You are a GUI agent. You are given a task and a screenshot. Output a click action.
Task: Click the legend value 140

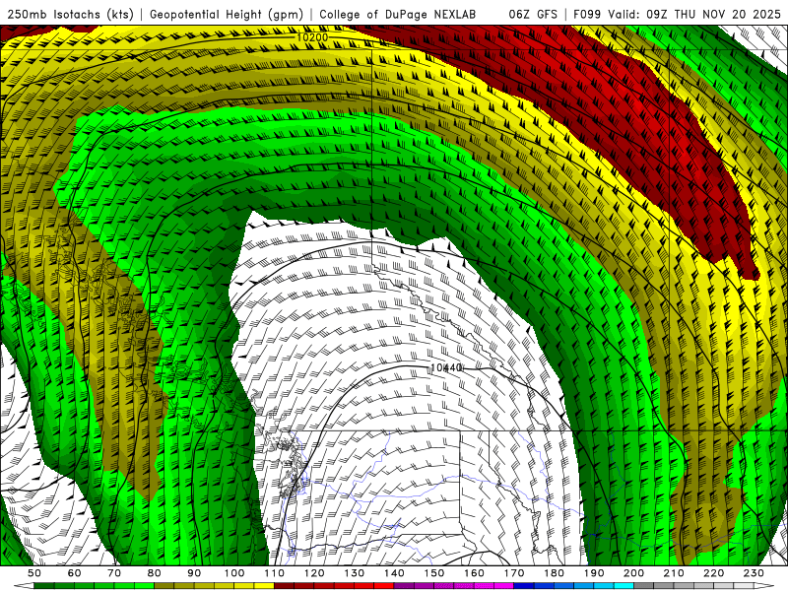[x=394, y=573]
